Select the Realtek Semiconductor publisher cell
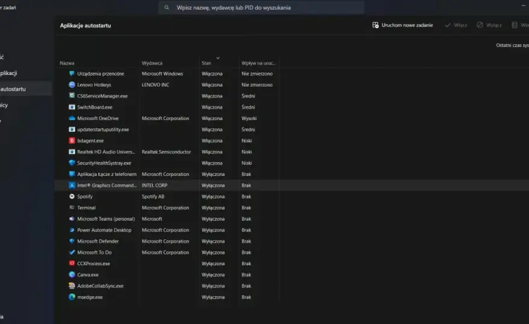The width and height of the screenshot is (529, 324). click(167, 152)
